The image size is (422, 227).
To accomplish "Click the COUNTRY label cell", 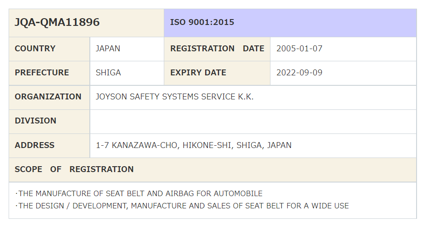I will (x=35, y=49).
